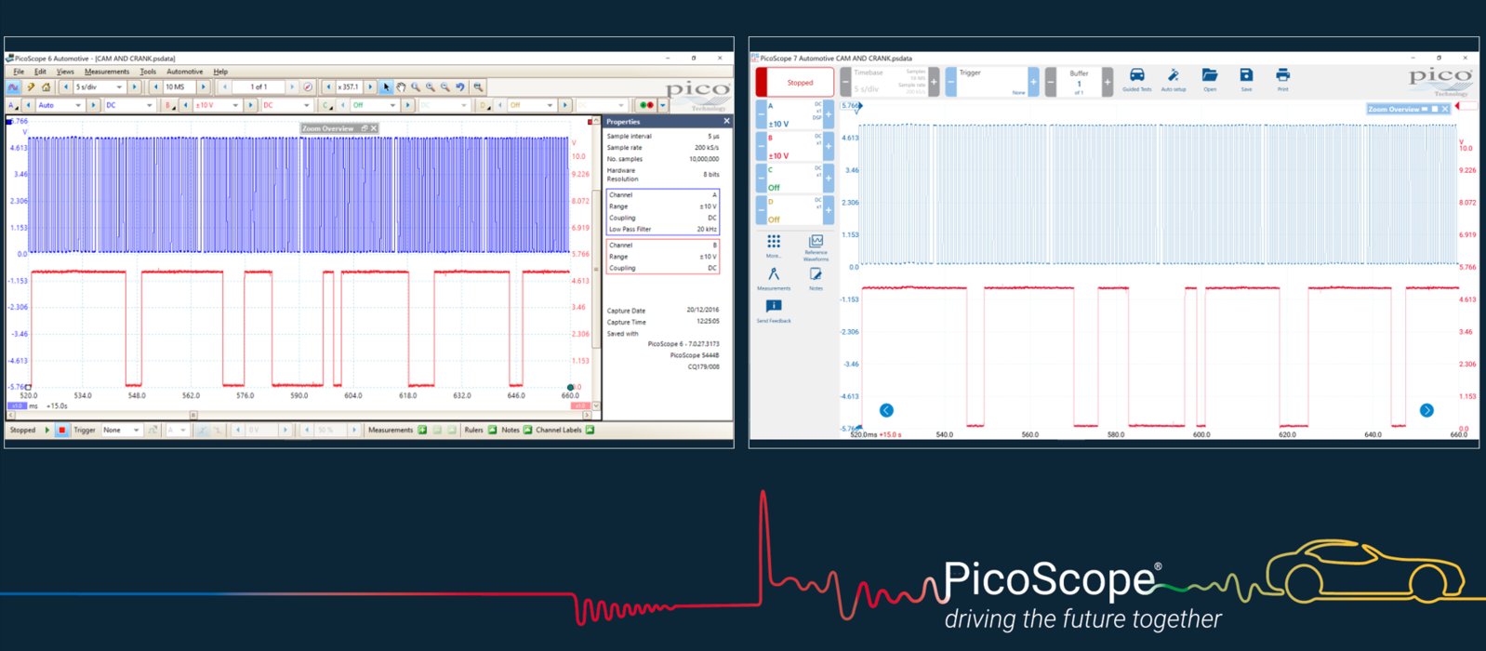Click the zoom out magnifier icon
Image resolution: width=1486 pixels, height=651 pixels.
445,87
